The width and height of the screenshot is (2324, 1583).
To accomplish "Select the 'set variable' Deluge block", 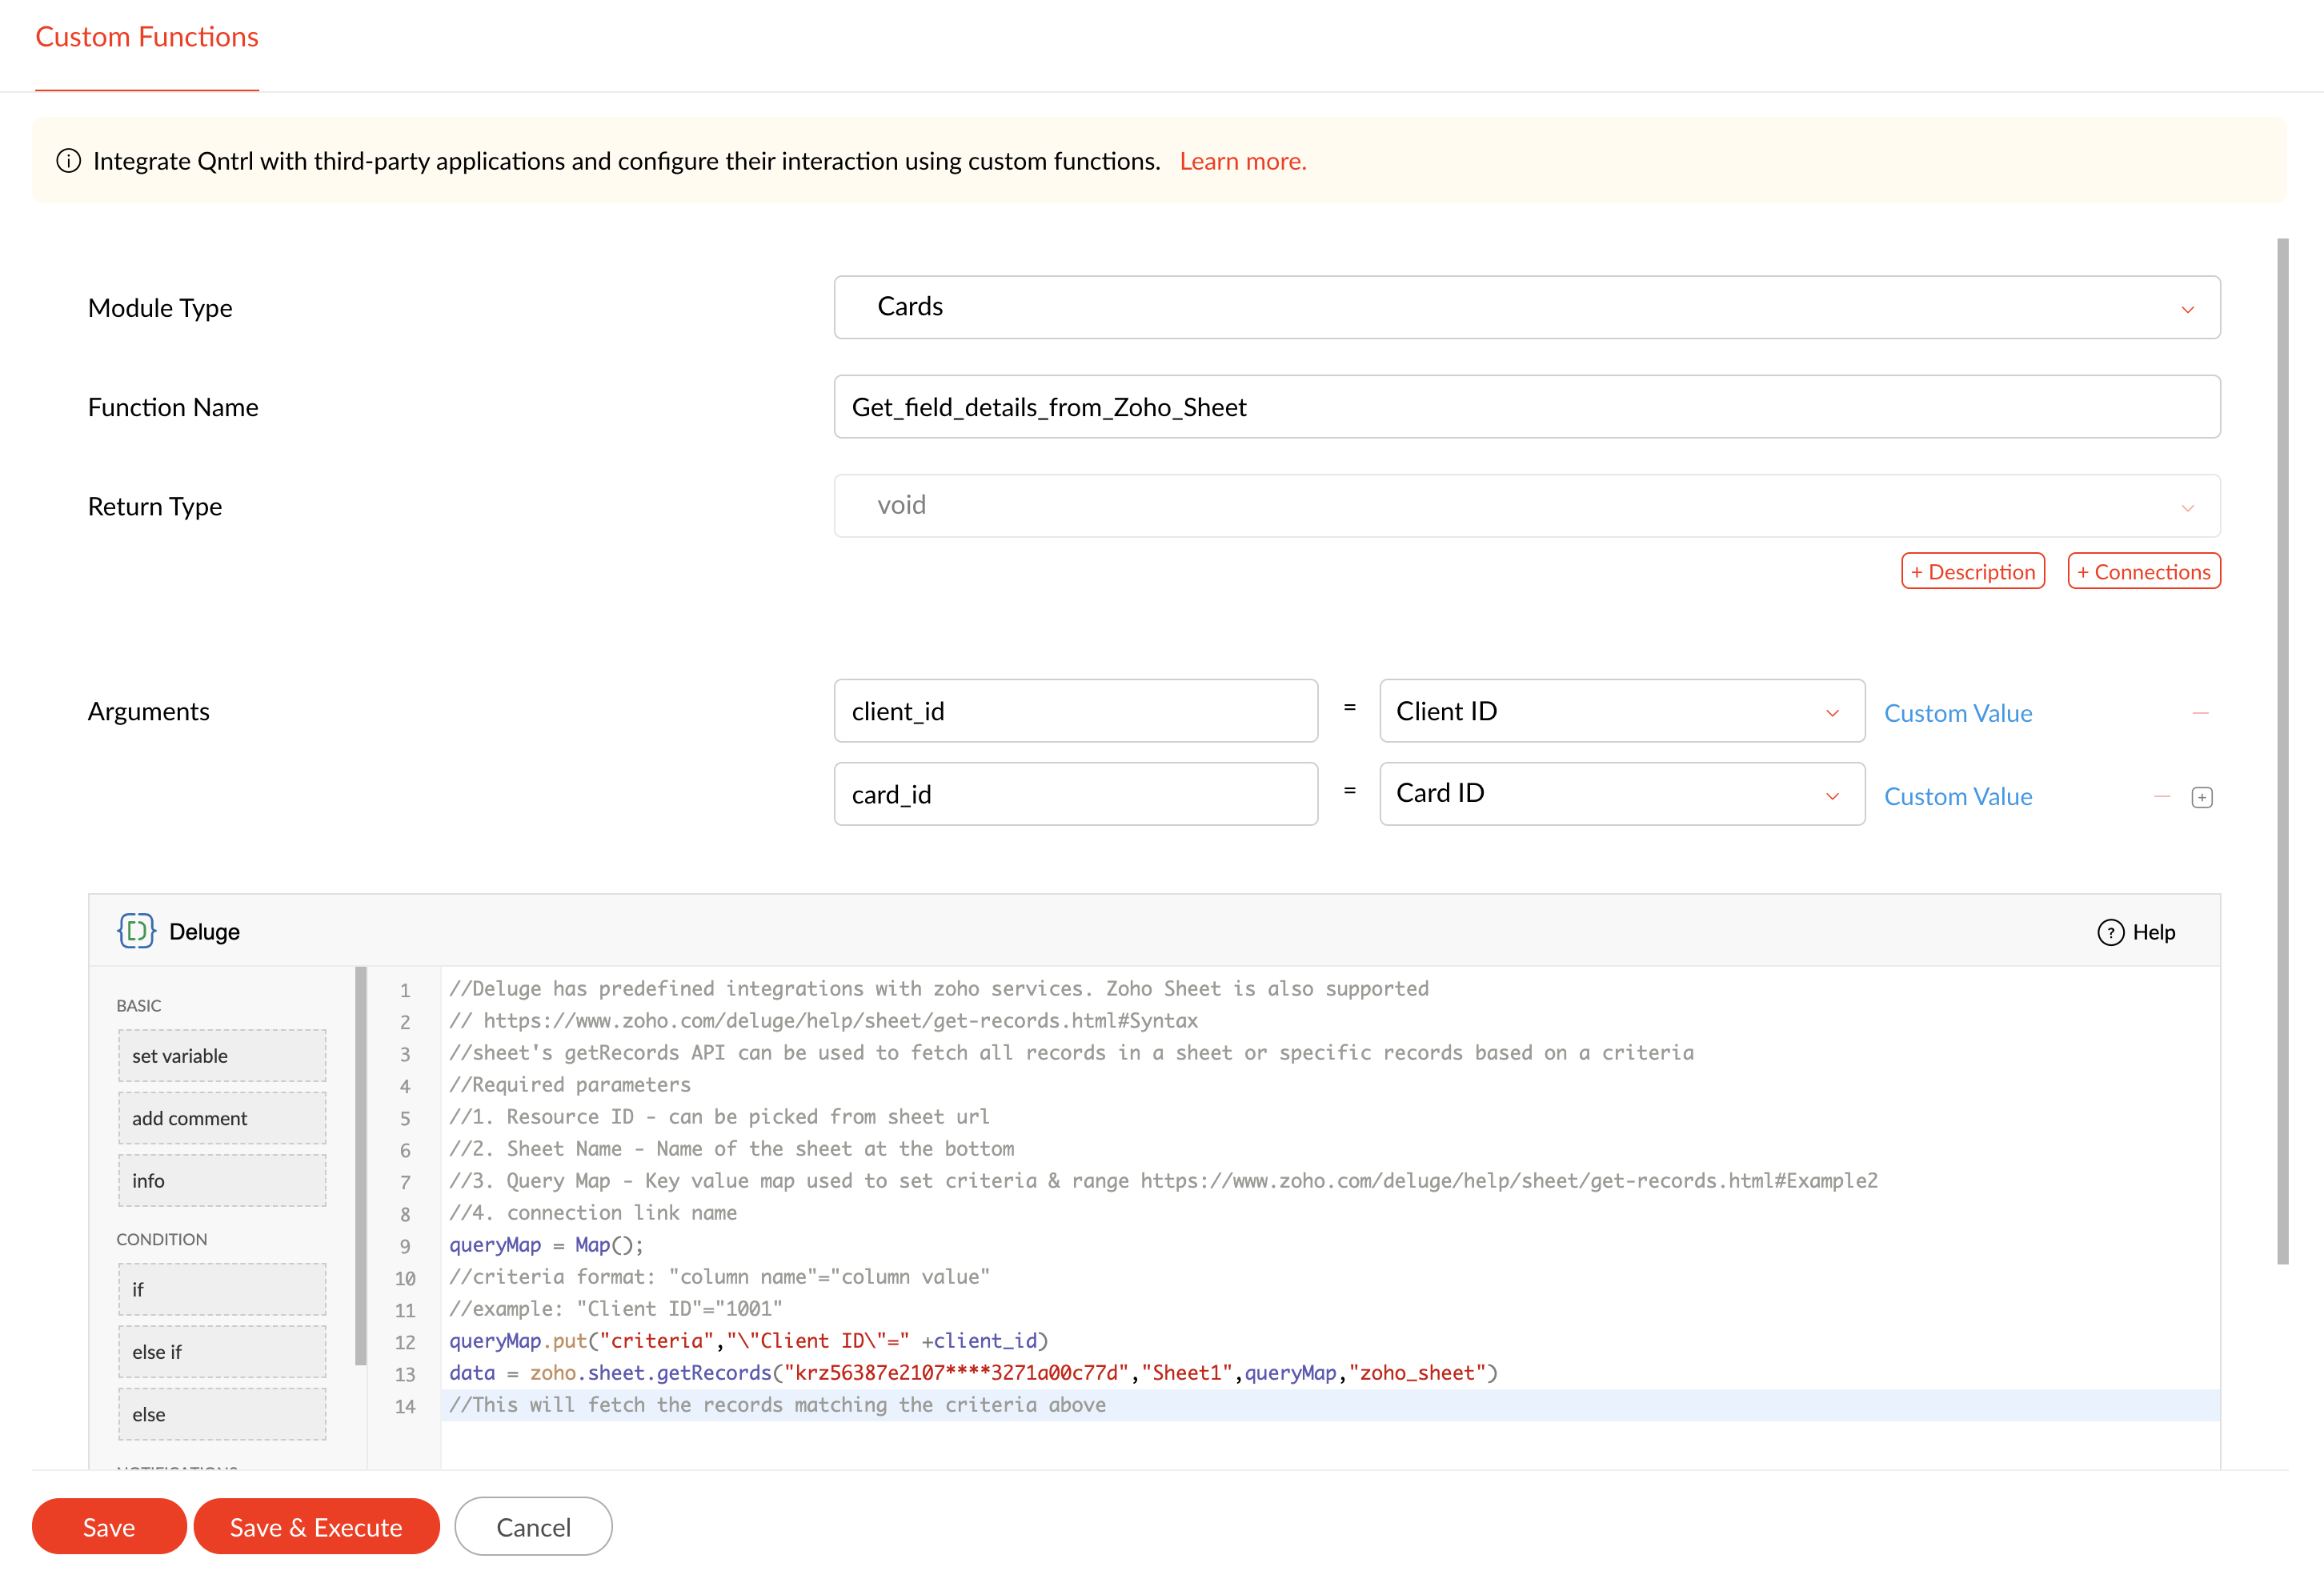I will tap(222, 1056).
